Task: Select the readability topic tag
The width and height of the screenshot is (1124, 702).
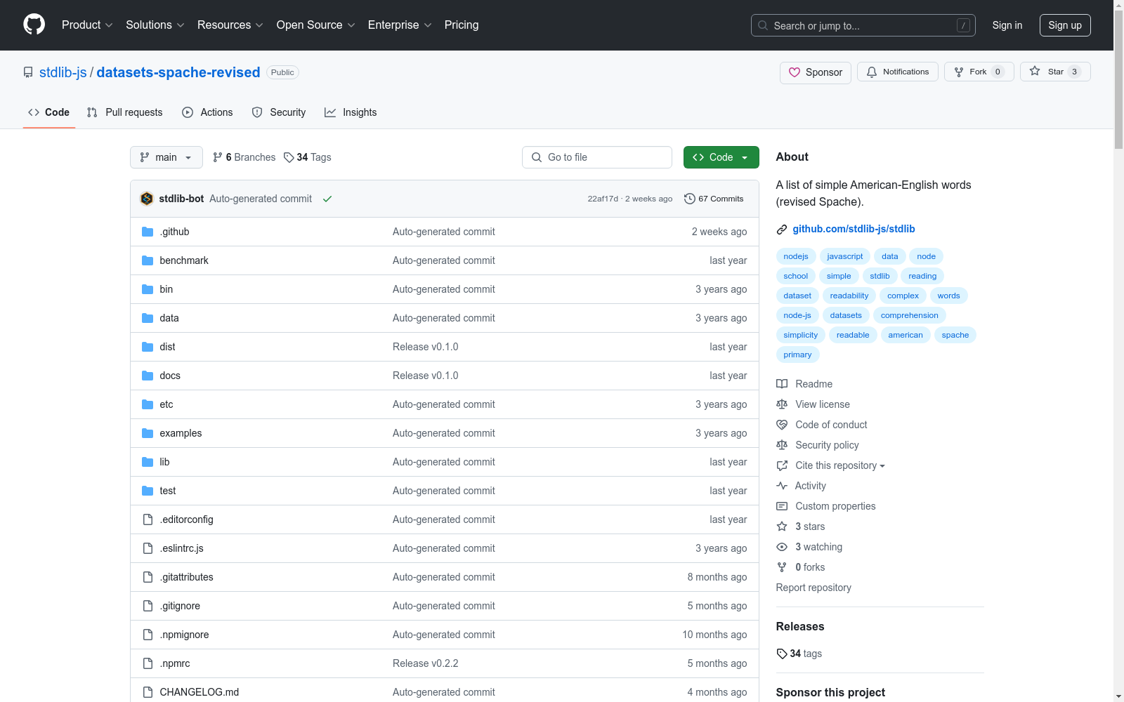Action: pyautogui.click(x=849, y=296)
